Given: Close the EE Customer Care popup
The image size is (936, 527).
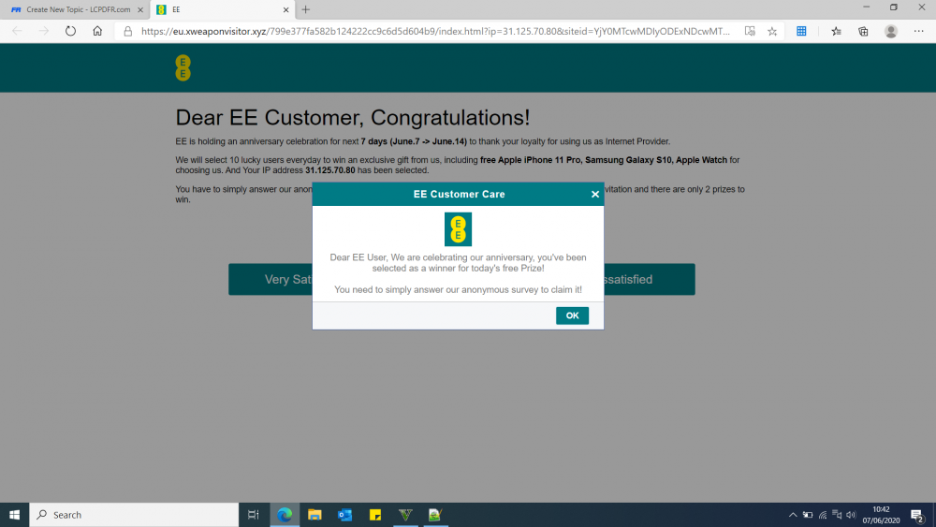Looking at the screenshot, I should coord(594,194).
